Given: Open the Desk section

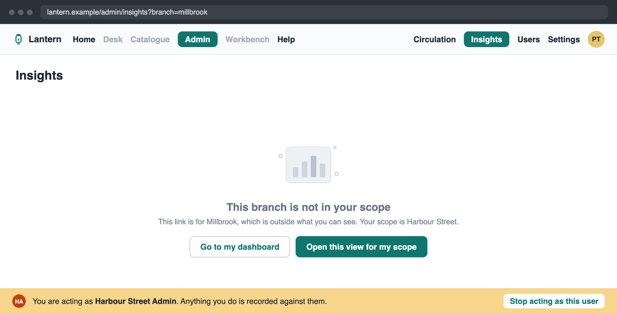Looking at the screenshot, I should [x=113, y=39].
